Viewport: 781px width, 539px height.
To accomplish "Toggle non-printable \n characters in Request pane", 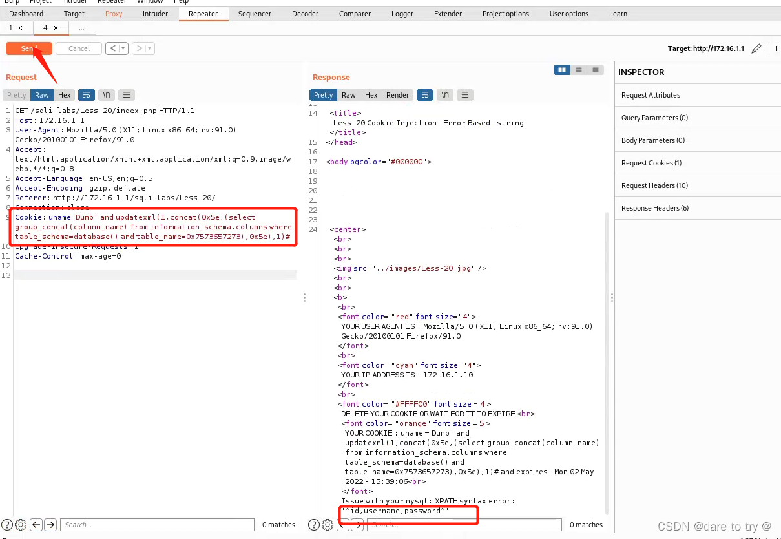I will pos(107,95).
